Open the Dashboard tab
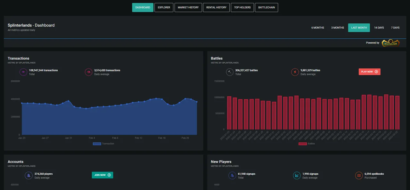 pos(143,7)
